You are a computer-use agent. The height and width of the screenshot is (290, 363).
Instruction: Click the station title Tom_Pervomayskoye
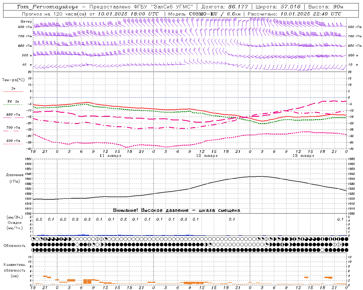point(47,7)
